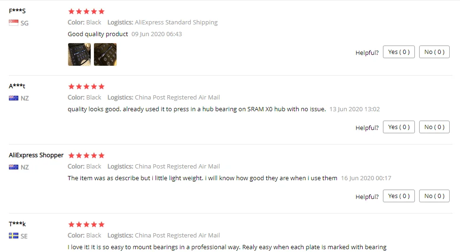The width and height of the screenshot is (460, 252).
Task: Click the star rating of F***S review
Action: (86, 11)
